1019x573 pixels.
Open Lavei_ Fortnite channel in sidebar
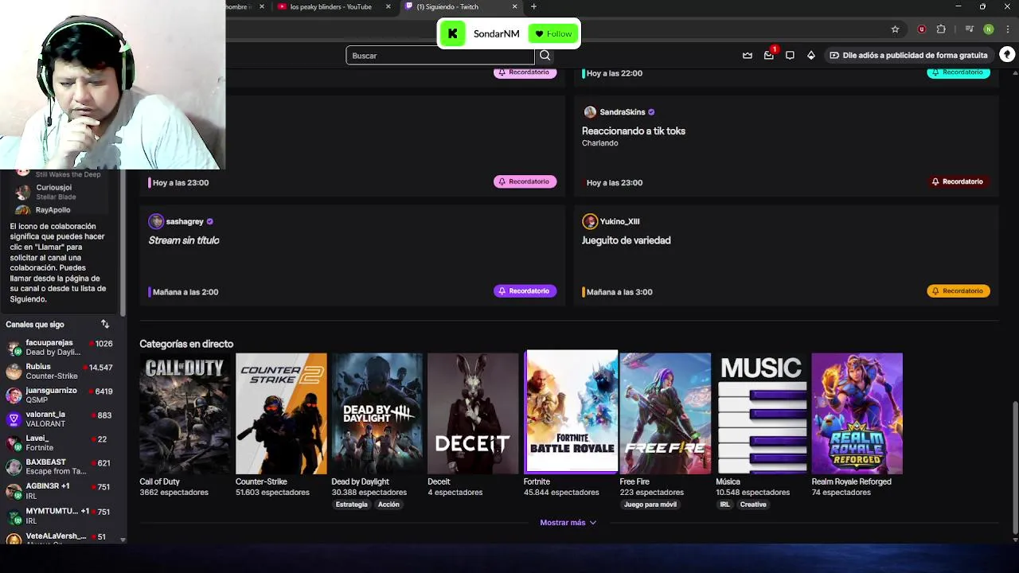pos(59,442)
